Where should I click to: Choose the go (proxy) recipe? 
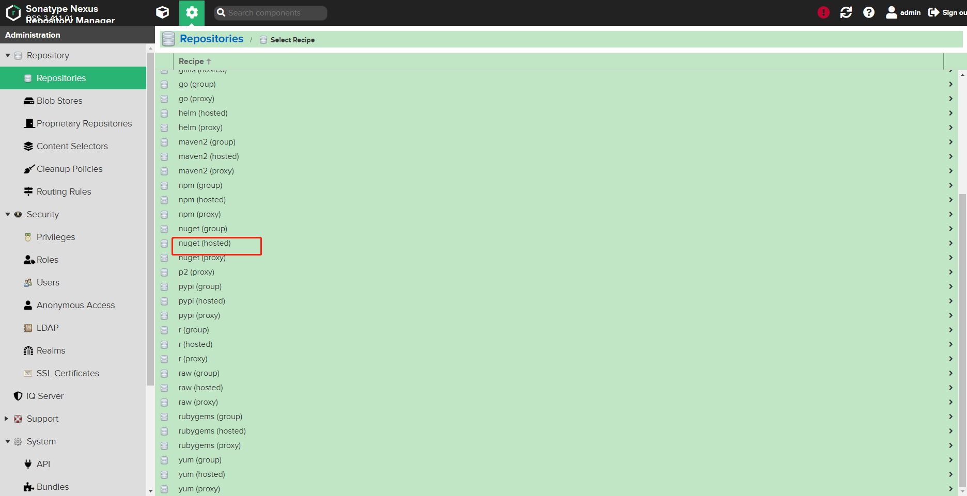point(196,99)
